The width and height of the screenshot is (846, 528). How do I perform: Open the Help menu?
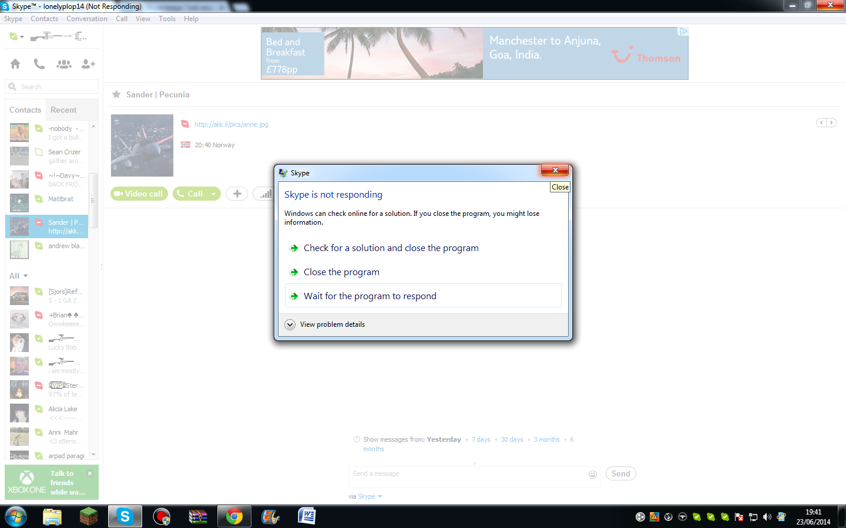(191, 19)
